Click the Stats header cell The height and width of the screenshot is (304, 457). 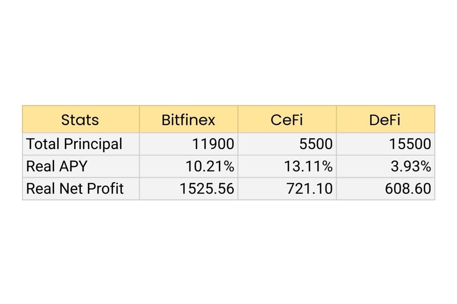coord(80,120)
